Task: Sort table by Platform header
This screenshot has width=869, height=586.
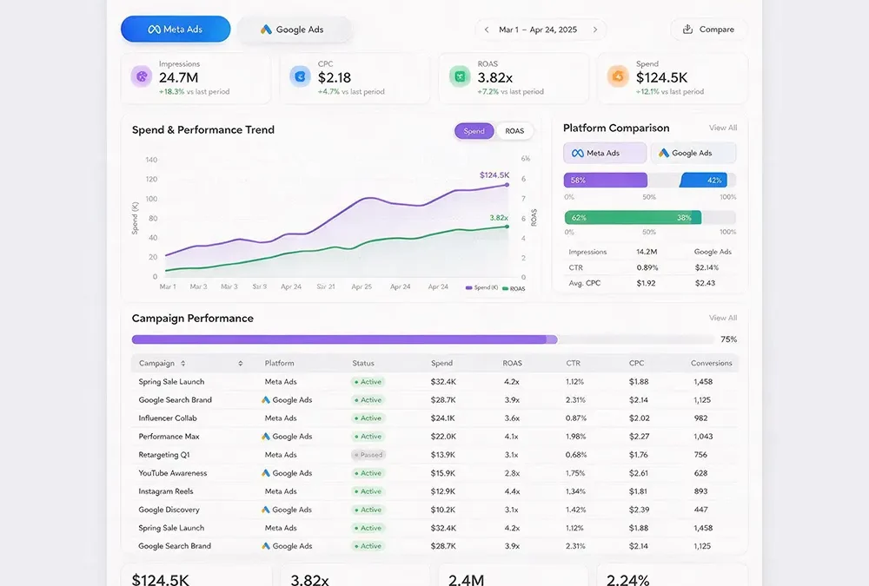Action: [x=279, y=364]
